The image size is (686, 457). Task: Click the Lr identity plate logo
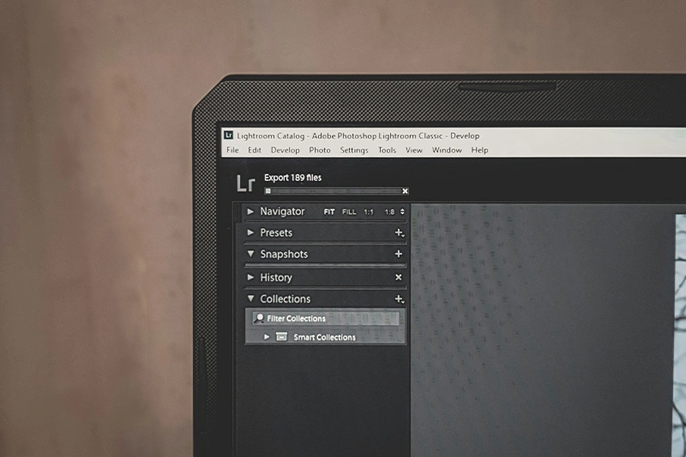click(x=245, y=183)
